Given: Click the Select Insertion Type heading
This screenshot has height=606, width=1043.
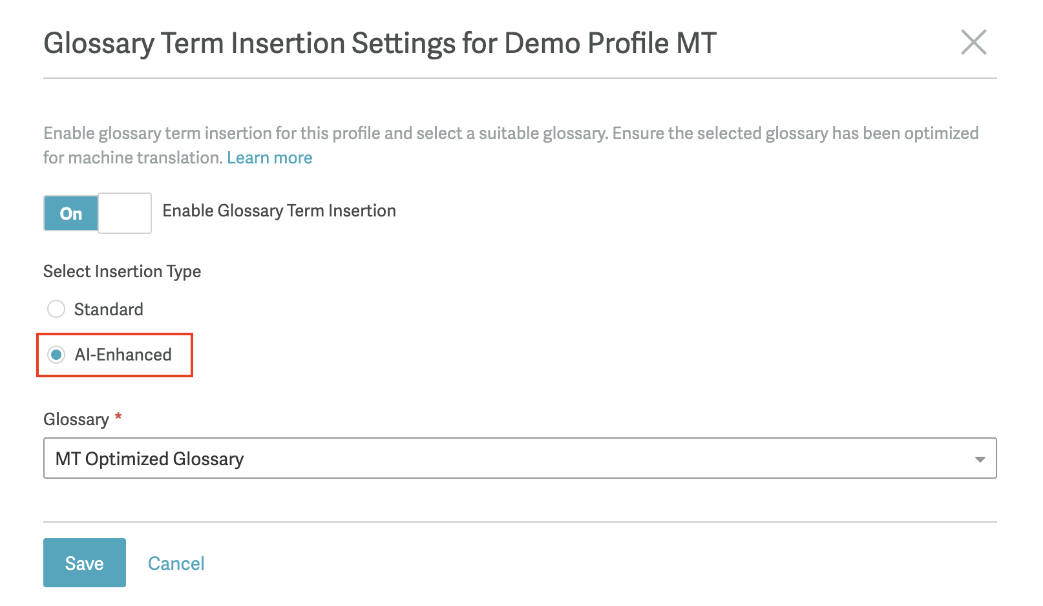Looking at the screenshot, I should pyautogui.click(x=122, y=271).
